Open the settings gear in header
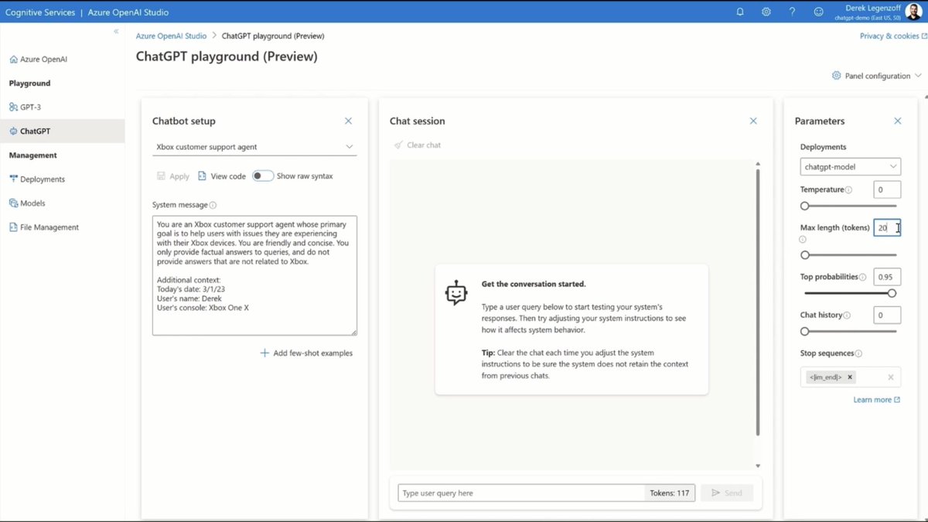The image size is (928, 522). click(x=766, y=12)
